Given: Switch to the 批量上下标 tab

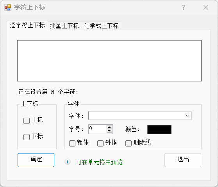Looking at the screenshot, I should coord(64,26).
